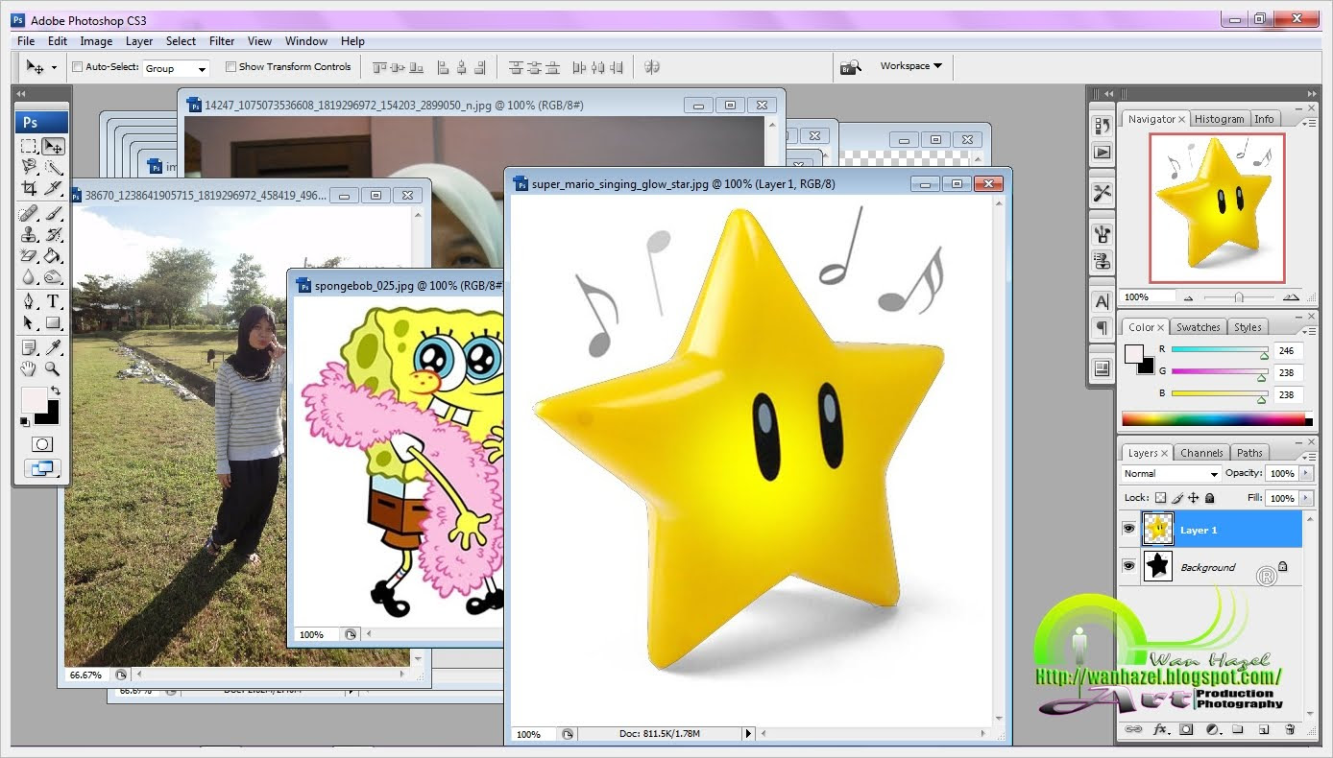
Task: Select the Blur tool
Action: tap(29, 276)
